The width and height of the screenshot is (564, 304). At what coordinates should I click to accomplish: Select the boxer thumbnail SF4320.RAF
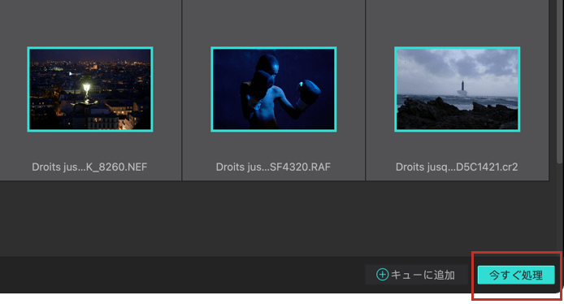pos(273,89)
